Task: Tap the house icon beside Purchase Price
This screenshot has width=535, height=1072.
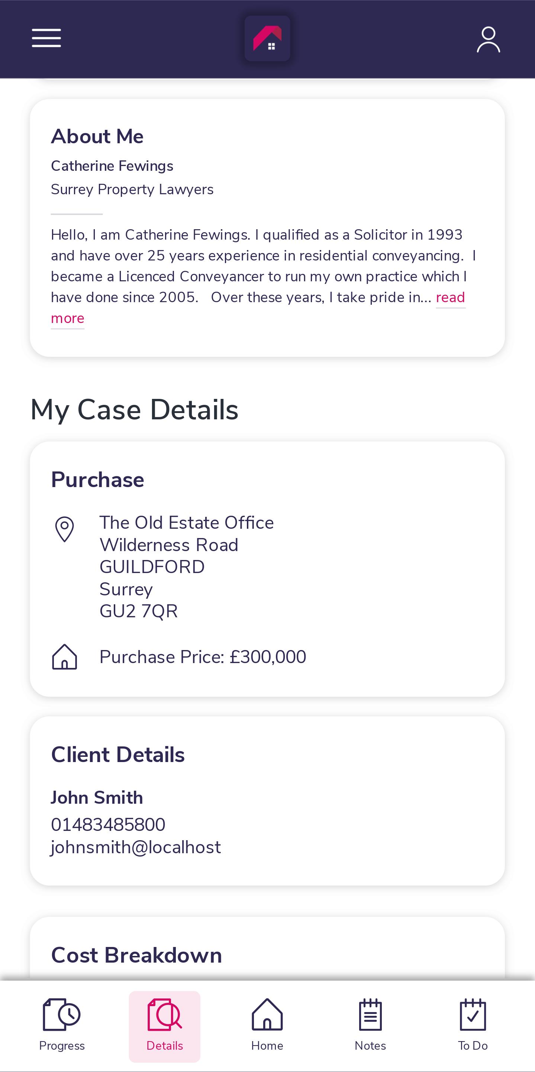Action: point(64,657)
